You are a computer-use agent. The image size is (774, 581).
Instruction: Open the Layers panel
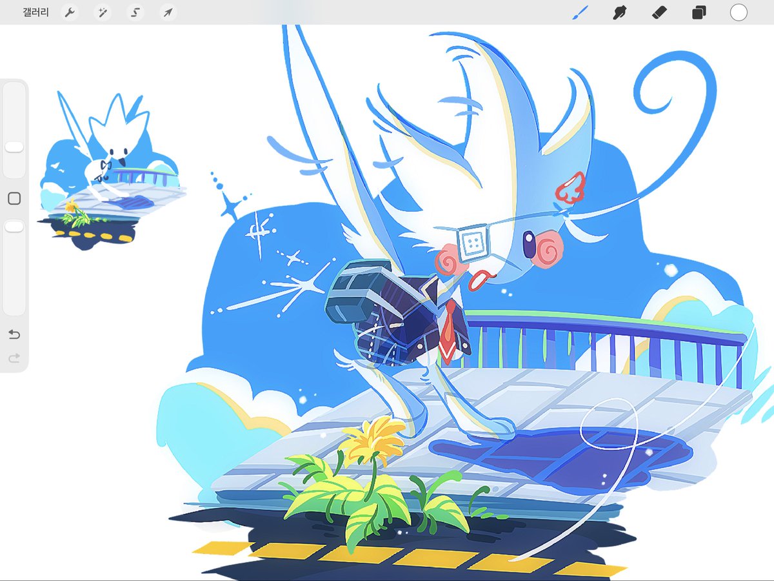click(699, 13)
